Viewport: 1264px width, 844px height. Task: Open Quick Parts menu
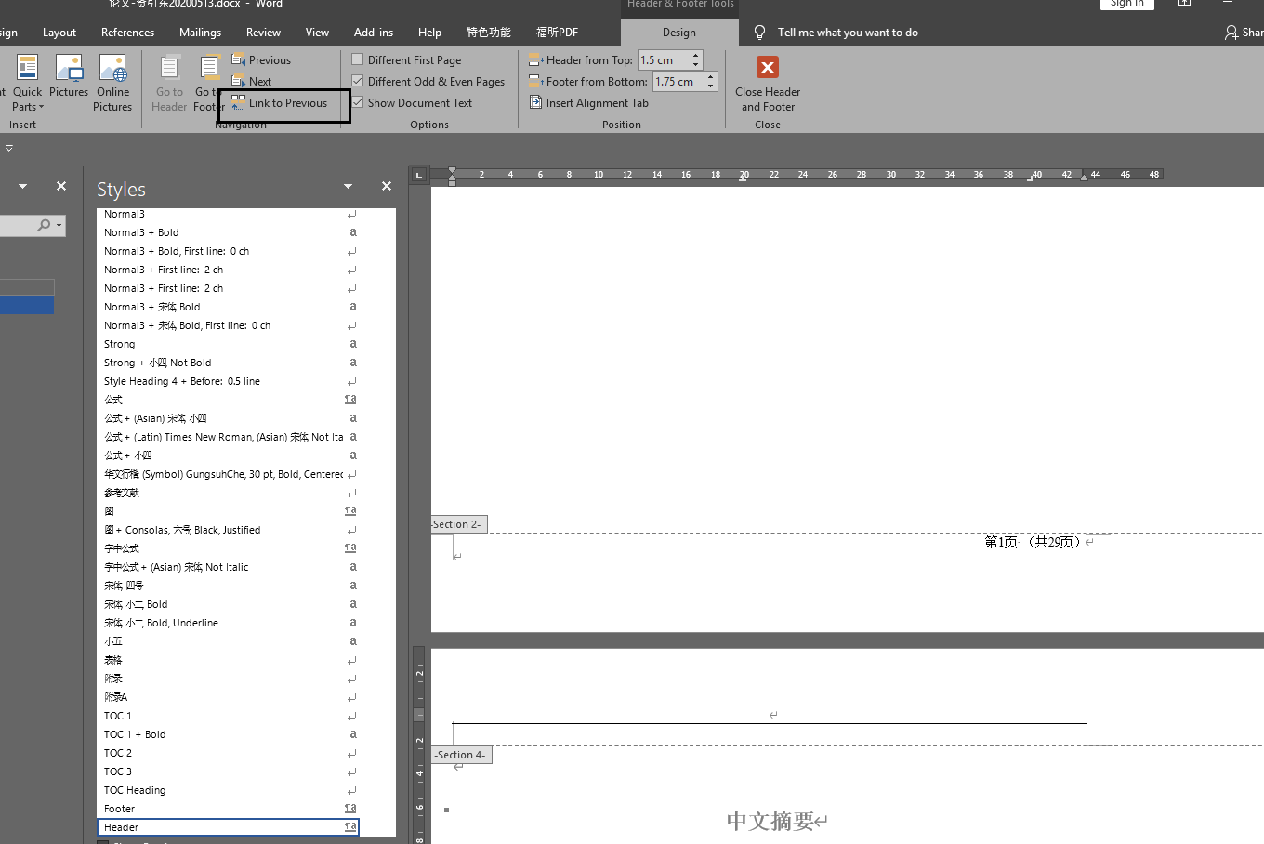click(27, 83)
